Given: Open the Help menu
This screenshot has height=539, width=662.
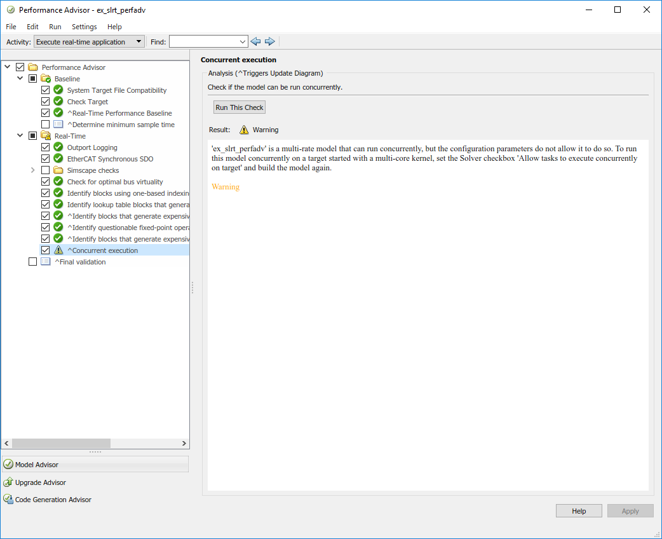Looking at the screenshot, I should click(x=114, y=27).
